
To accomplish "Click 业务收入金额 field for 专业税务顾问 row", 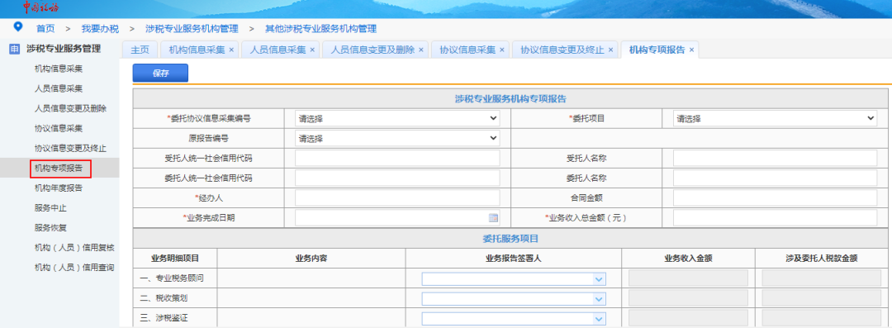I will 688,278.
